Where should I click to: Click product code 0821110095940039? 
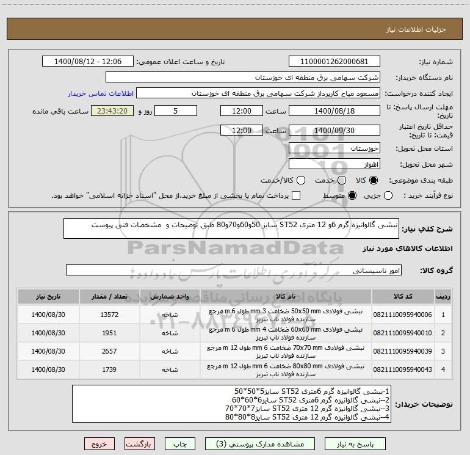[403, 351]
